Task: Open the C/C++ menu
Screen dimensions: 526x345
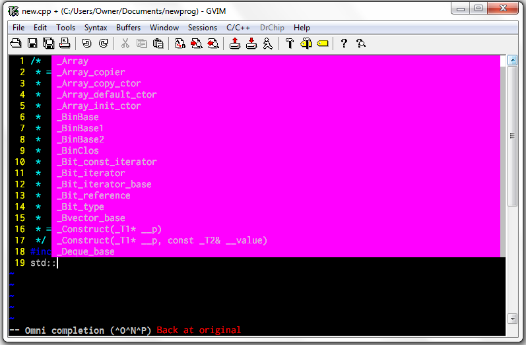Action: point(238,28)
